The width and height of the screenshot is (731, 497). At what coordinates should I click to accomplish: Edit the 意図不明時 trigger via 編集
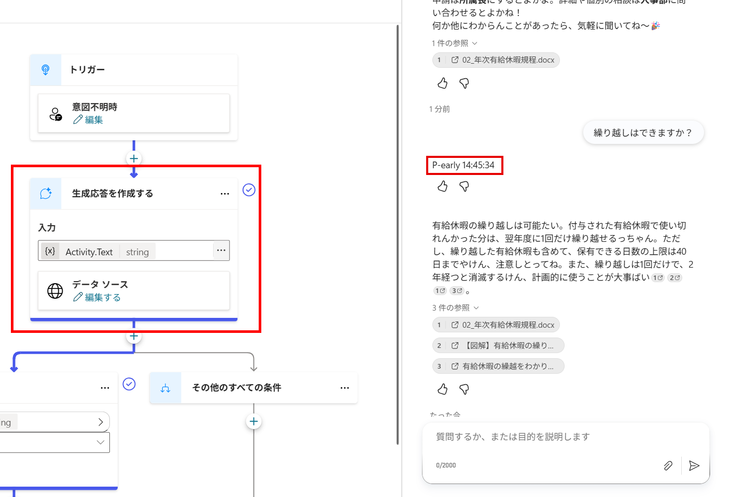click(x=88, y=120)
